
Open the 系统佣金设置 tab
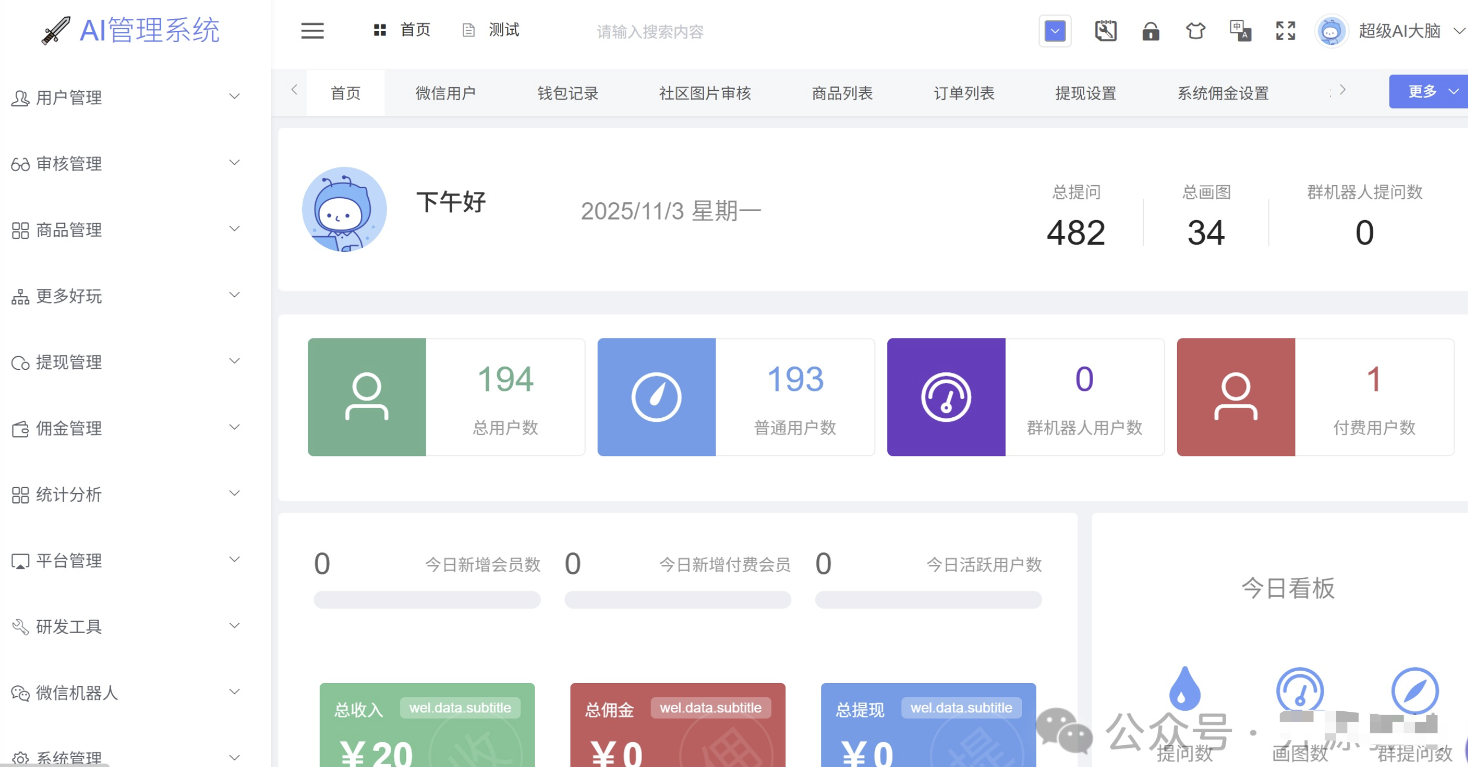1223,93
